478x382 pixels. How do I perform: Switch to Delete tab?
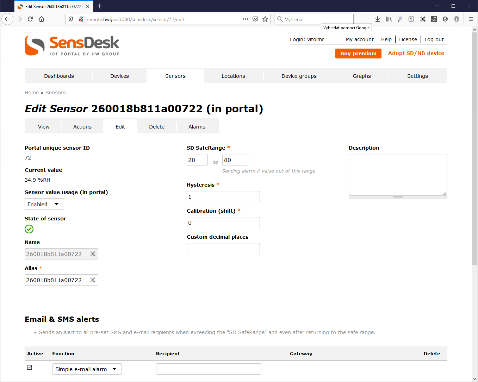tap(157, 127)
